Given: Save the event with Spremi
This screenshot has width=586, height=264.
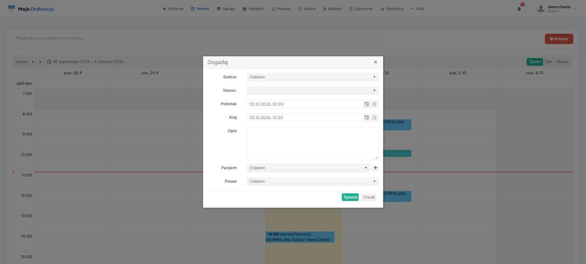Looking at the screenshot, I should click(350, 197).
